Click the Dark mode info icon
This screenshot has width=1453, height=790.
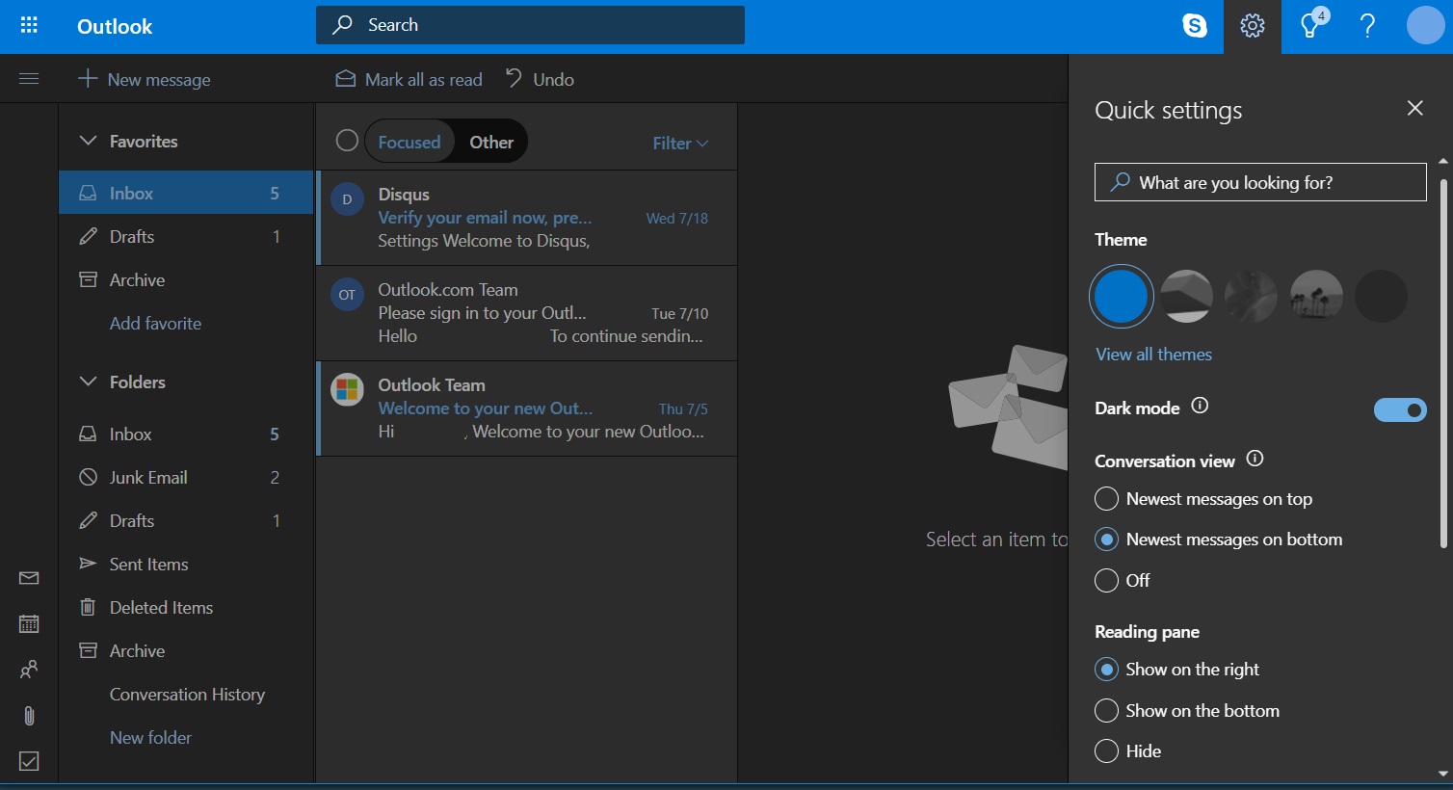(x=1200, y=406)
